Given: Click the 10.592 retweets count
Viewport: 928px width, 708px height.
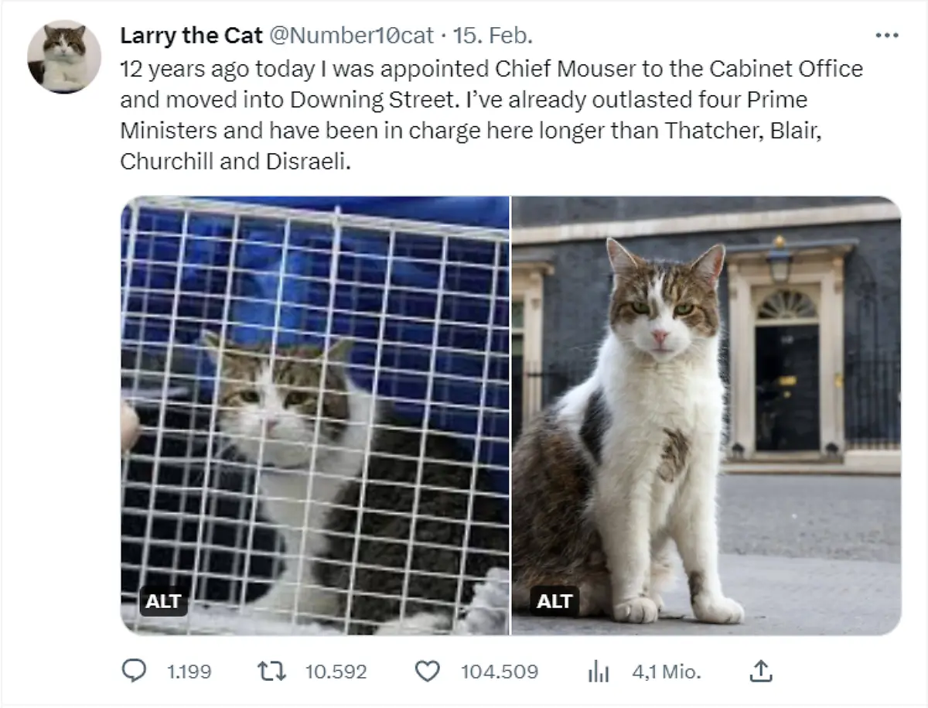Looking at the screenshot, I should coord(336,672).
